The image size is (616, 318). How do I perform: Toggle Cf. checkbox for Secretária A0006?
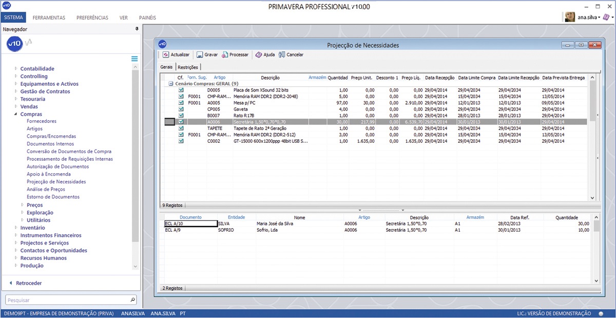tap(181, 122)
